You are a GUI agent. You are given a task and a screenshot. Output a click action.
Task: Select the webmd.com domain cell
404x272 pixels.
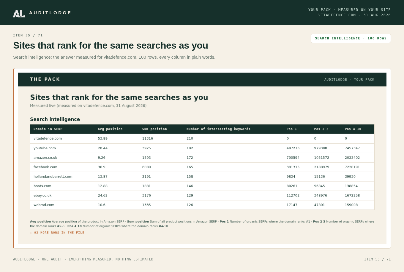[44, 205]
